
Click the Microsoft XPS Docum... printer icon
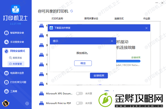tap(41, 94)
